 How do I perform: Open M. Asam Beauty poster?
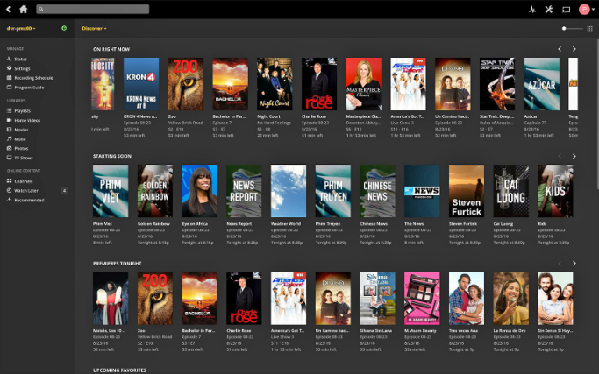[x=422, y=298]
